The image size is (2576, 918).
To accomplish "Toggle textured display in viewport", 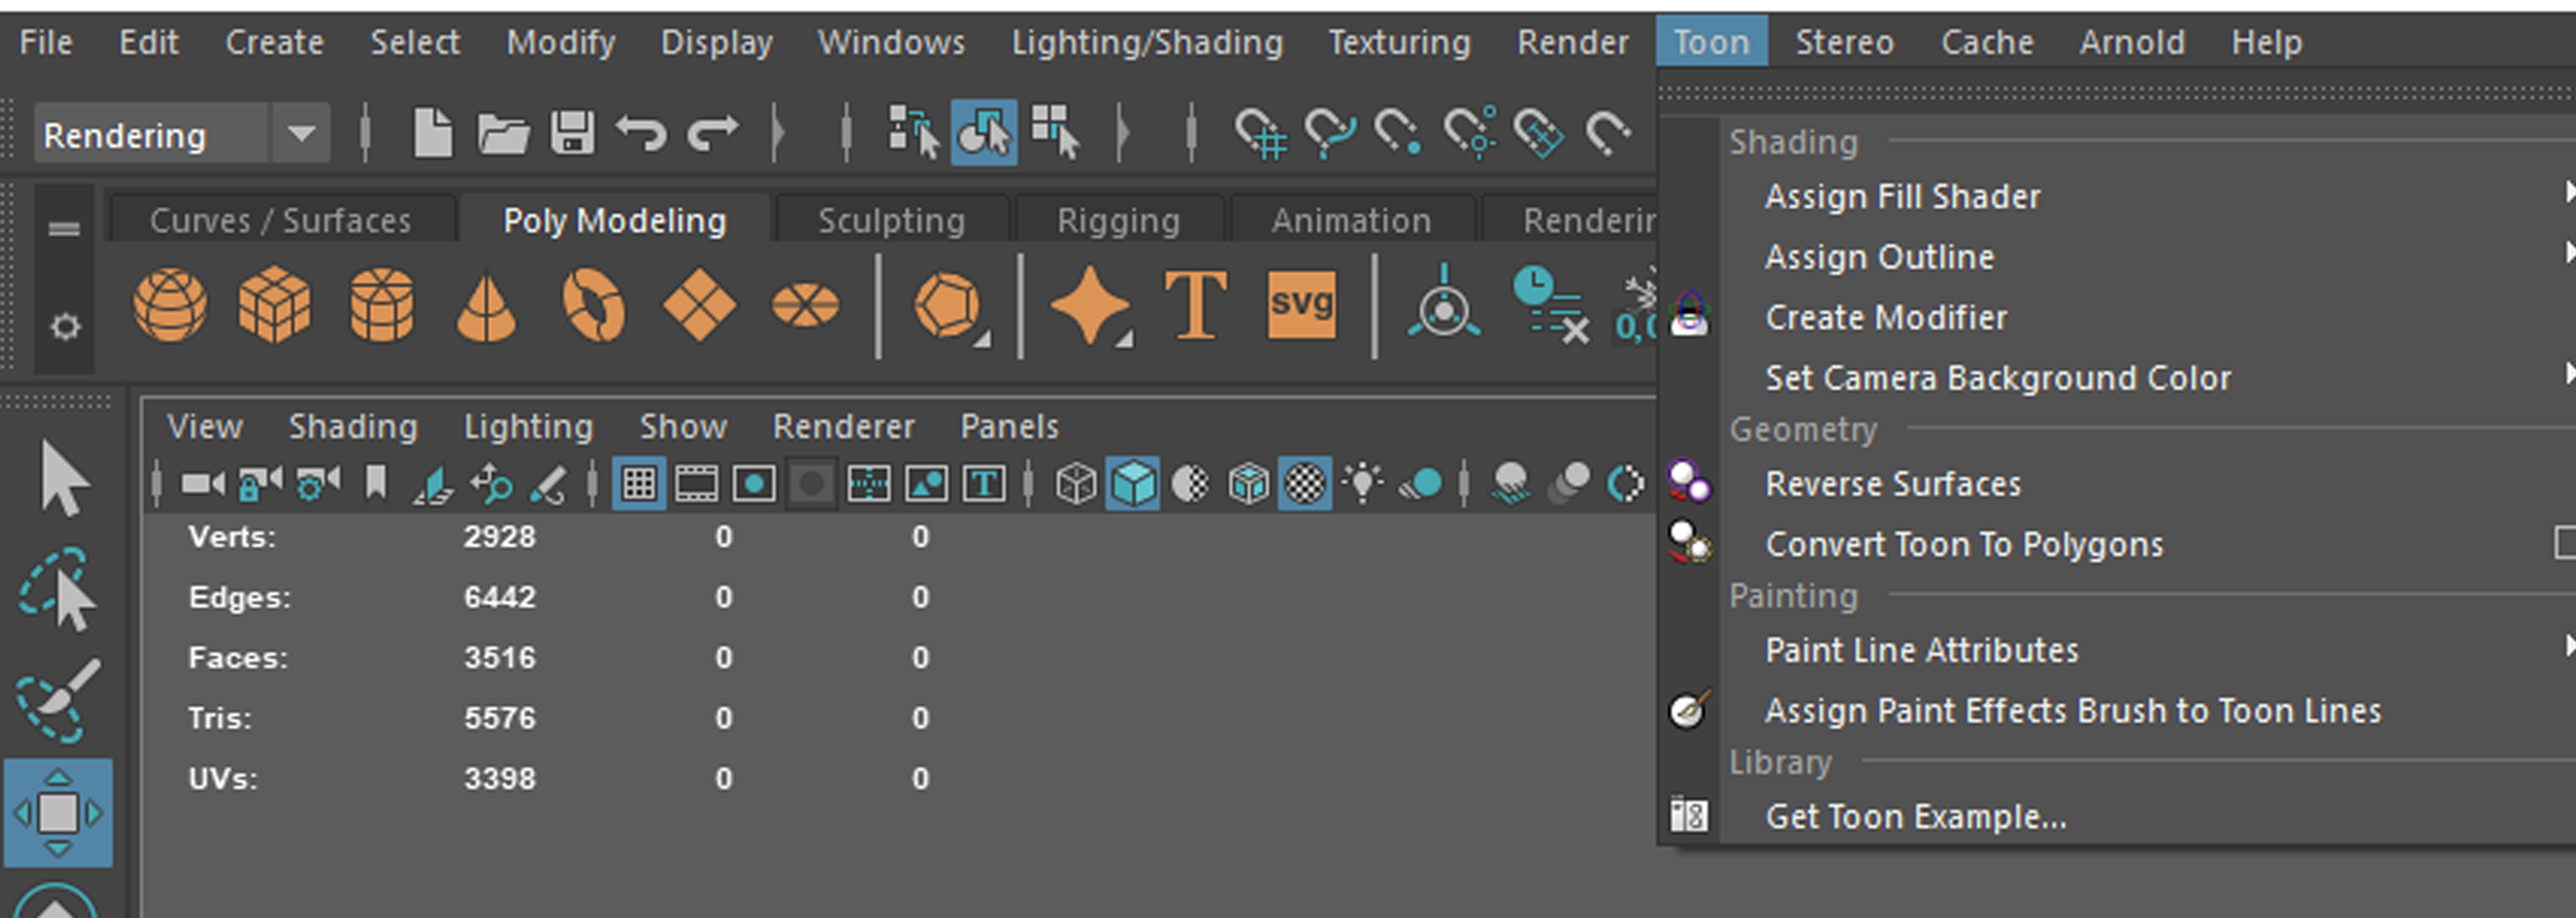I will (1304, 484).
